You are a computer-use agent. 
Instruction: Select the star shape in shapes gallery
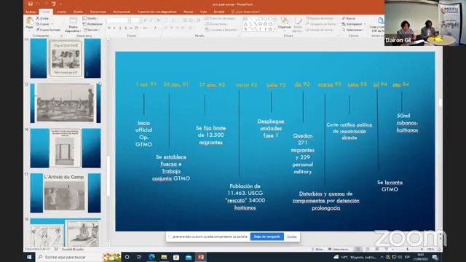(x=270, y=29)
